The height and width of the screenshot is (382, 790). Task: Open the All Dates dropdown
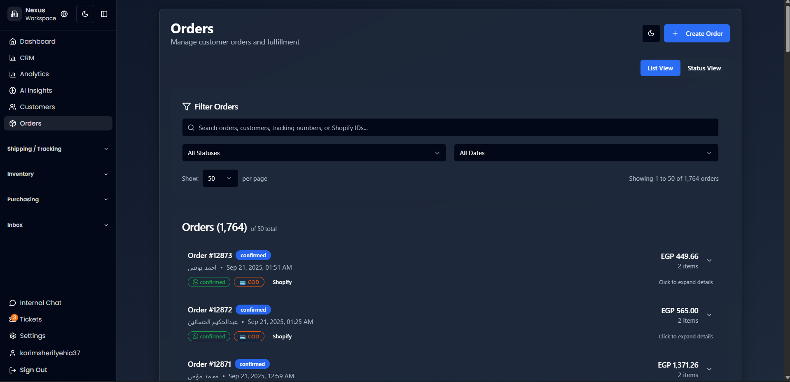click(585, 153)
